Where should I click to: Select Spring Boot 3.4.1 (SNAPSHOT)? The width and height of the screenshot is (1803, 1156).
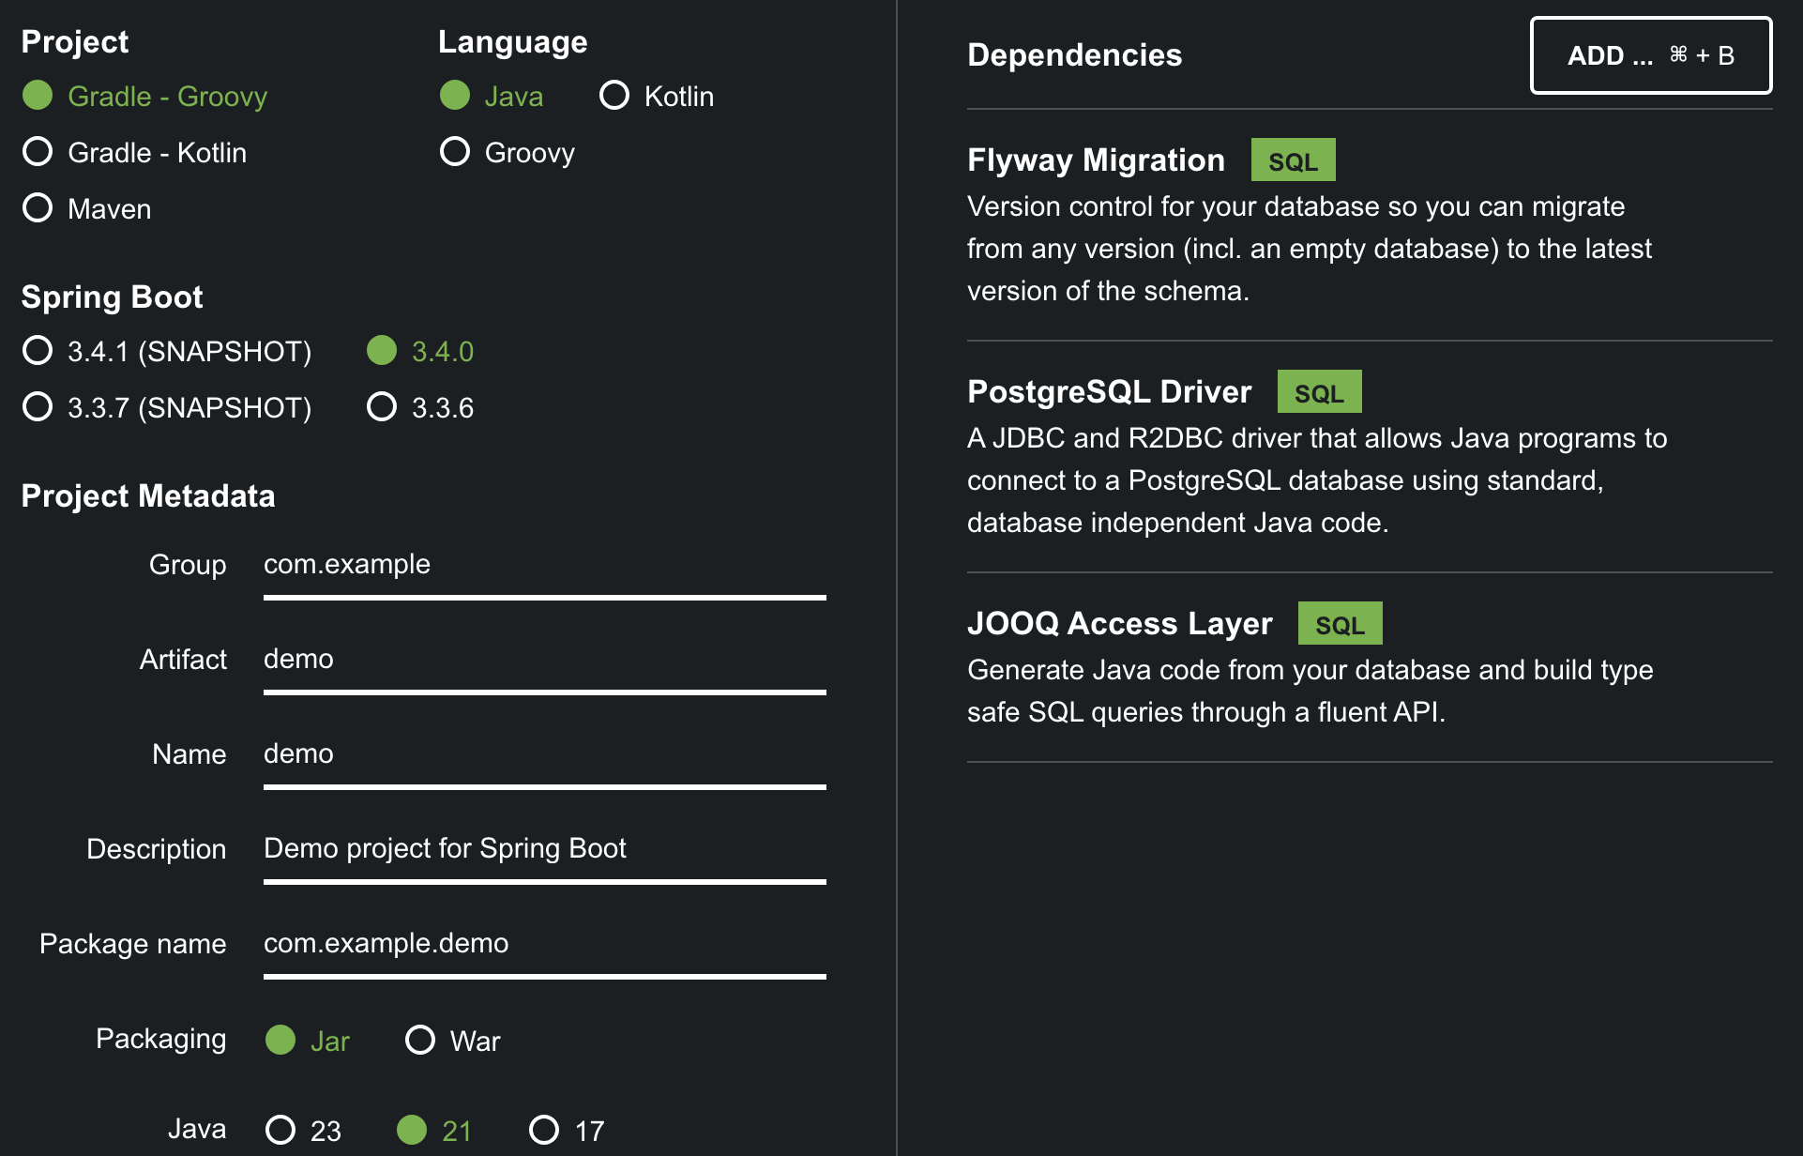click(167, 351)
